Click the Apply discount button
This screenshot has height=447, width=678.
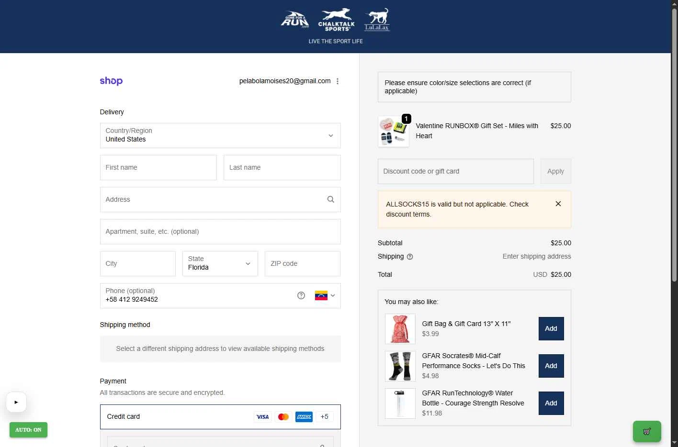pos(556,171)
